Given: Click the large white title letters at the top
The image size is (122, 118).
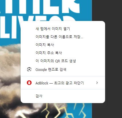Looking at the screenshot, I should [40, 7].
